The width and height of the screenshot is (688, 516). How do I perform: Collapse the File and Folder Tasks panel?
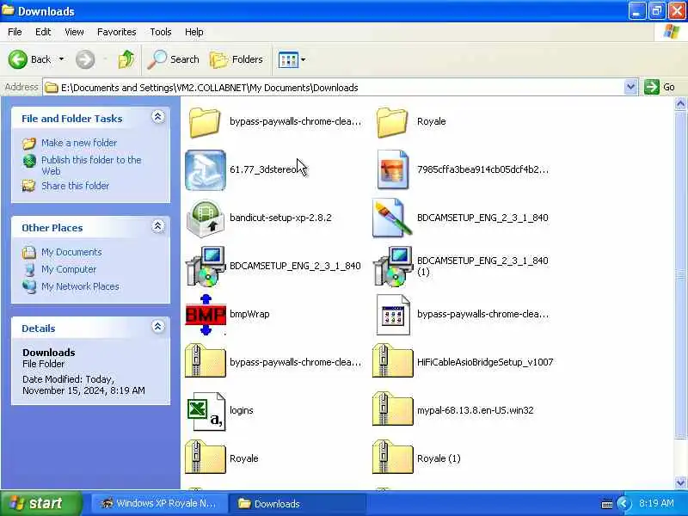pyautogui.click(x=158, y=117)
